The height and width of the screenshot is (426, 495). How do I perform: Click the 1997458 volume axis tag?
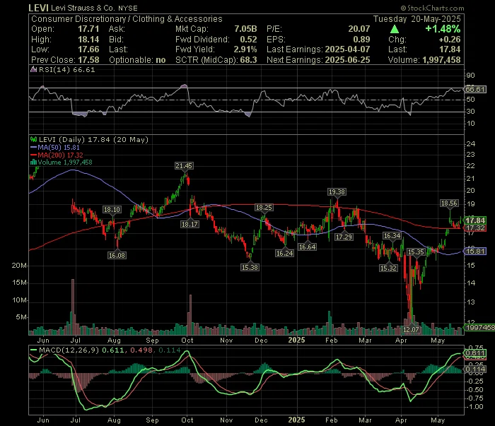coord(480,328)
